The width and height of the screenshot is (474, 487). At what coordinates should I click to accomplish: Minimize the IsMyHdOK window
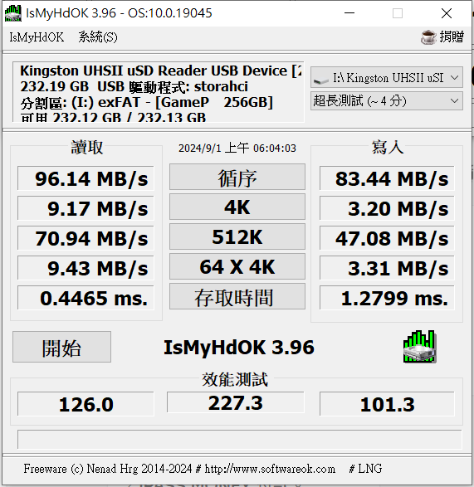349,13
